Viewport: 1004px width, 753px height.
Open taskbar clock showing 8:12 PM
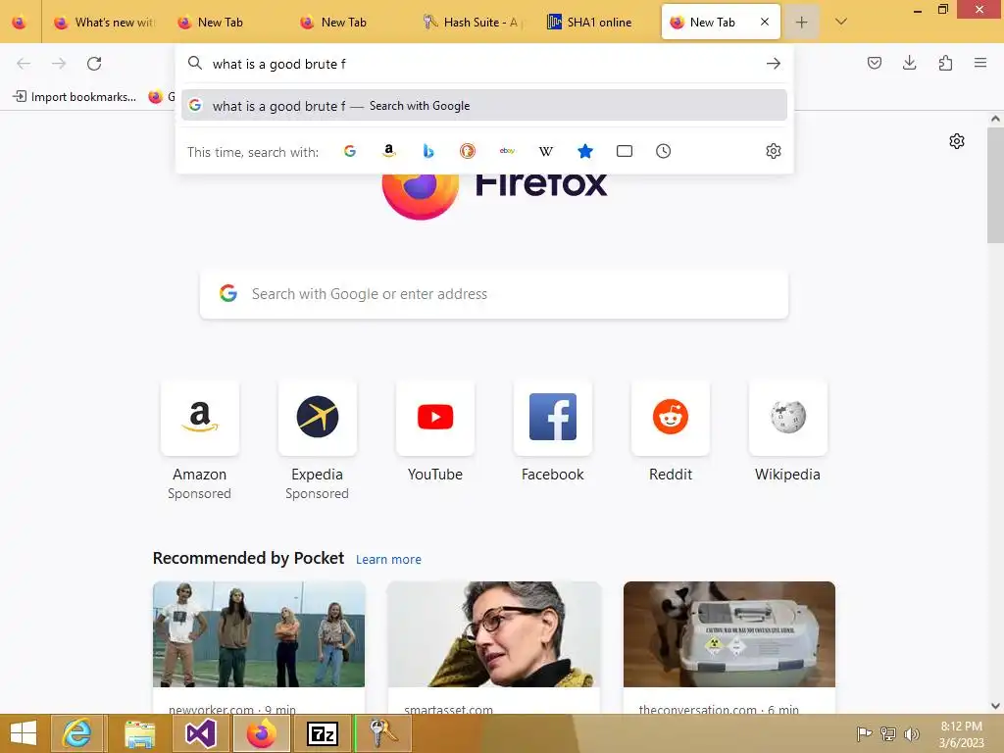[x=961, y=734]
